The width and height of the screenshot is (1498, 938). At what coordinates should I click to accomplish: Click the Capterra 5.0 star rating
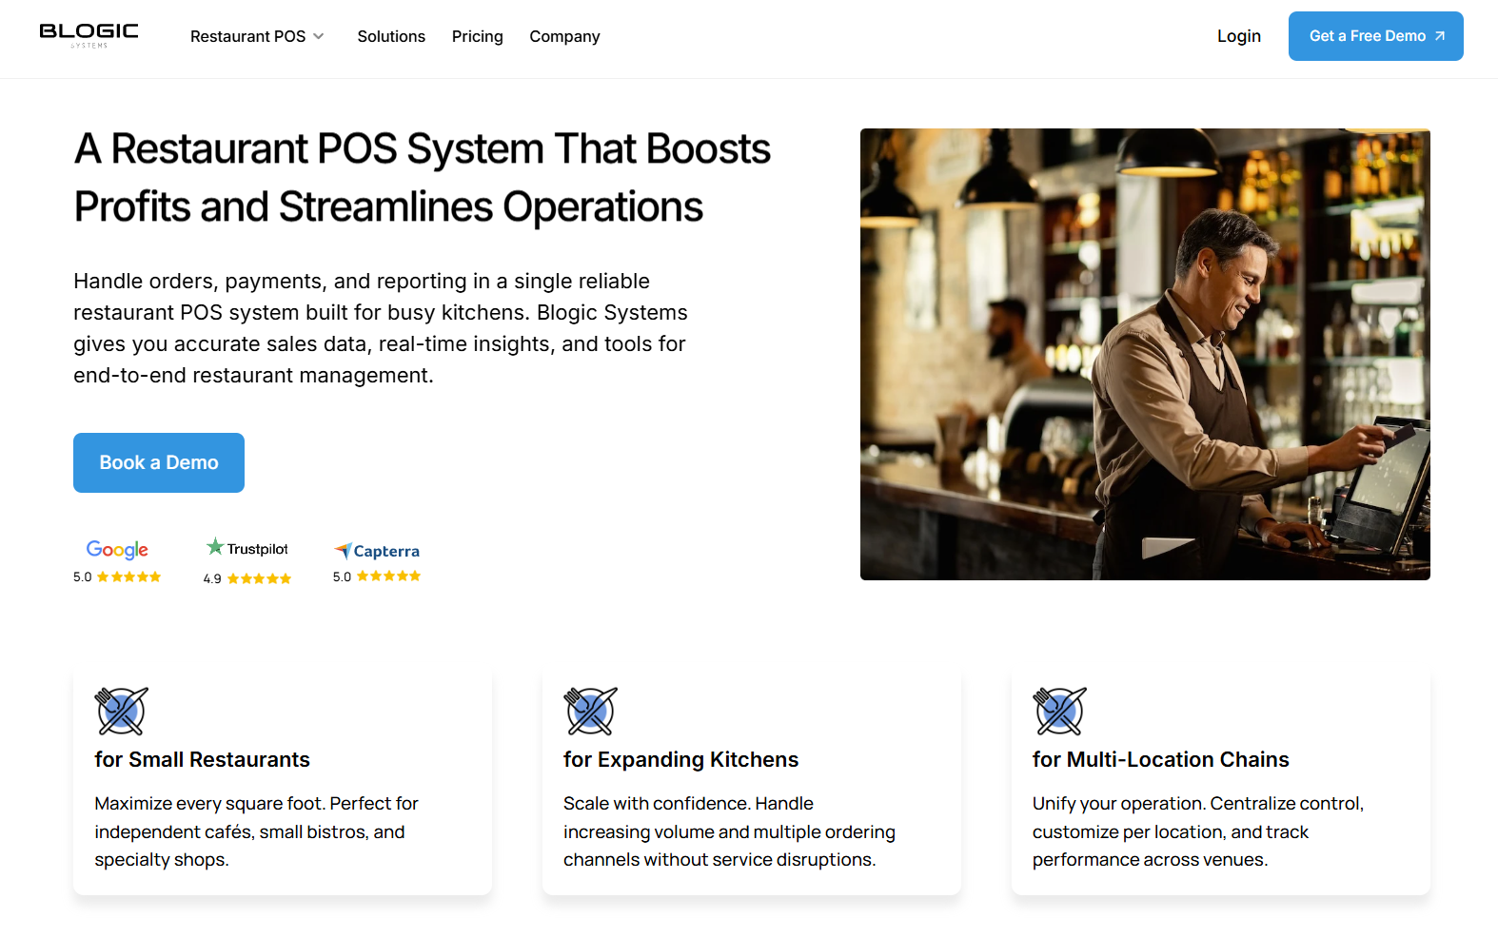[388, 576]
